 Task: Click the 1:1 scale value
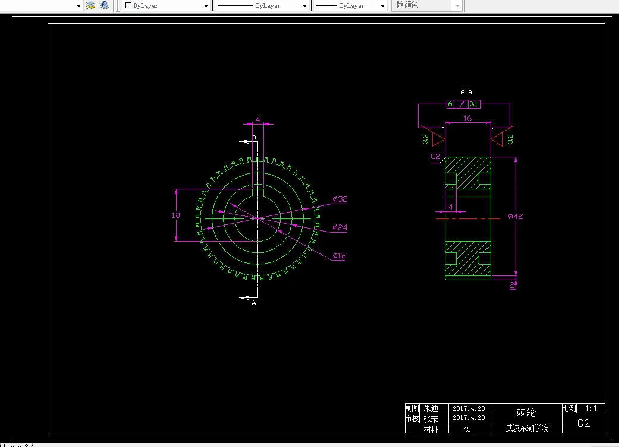click(x=591, y=408)
